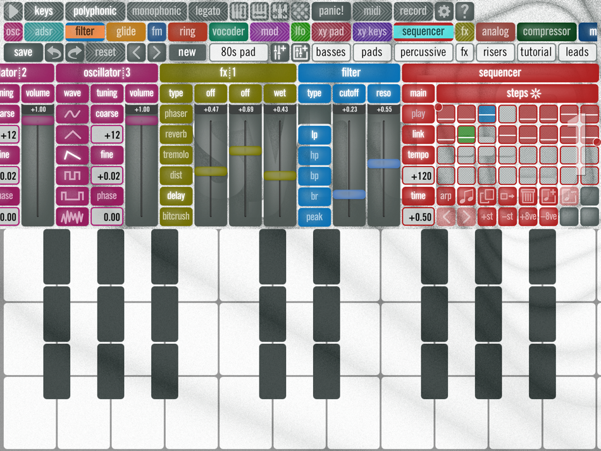Select the sine waveform for oscillator 3
601x451 pixels.
[71, 115]
